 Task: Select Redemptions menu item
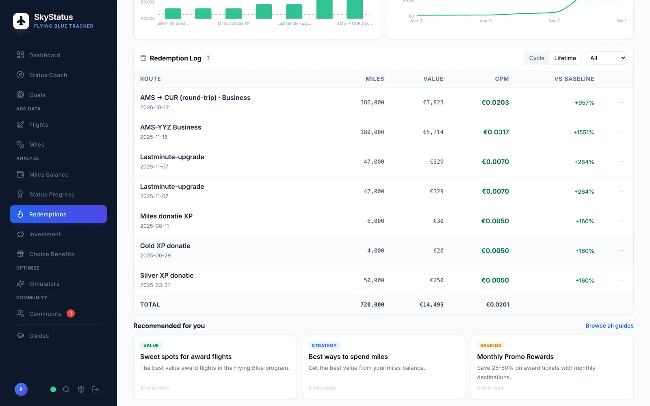pos(58,214)
